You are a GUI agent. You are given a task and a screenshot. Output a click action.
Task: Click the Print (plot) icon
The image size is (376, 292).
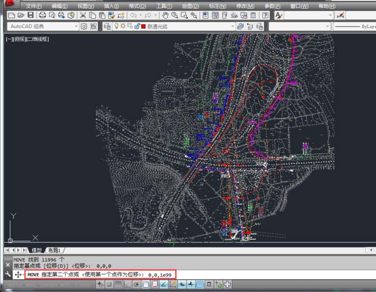(x=42, y=15)
